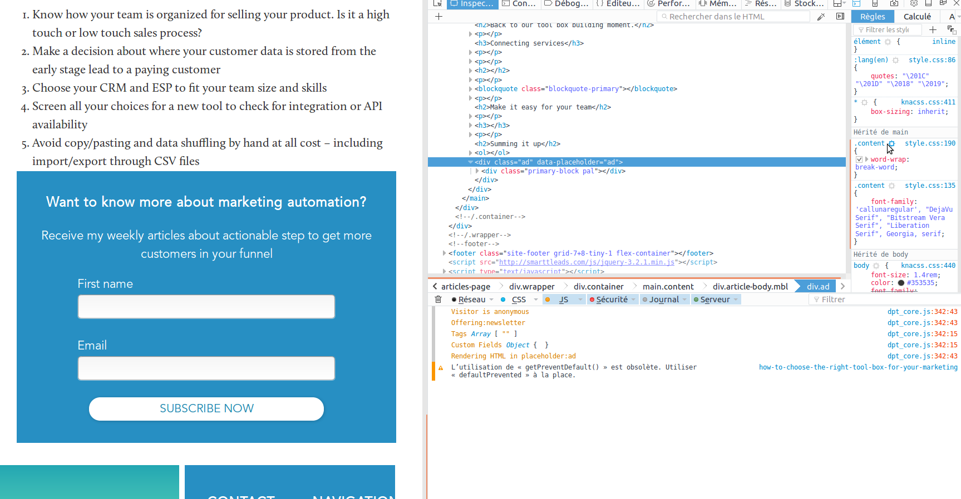Click the plus icon to create new node
Viewport: 961px width, 499px height.
(x=438, y=17)
